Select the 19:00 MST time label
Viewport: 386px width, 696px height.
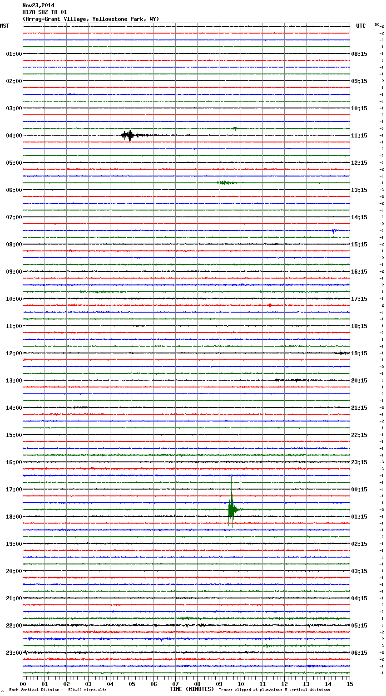14,544
